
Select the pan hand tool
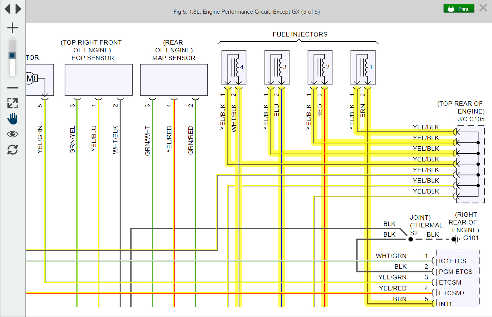pos(12,119)
